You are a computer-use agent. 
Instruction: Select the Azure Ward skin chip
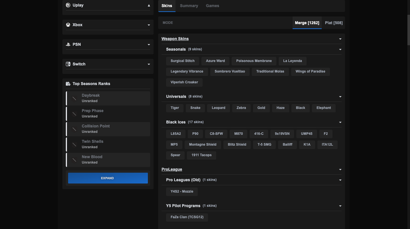coord(215,61)
